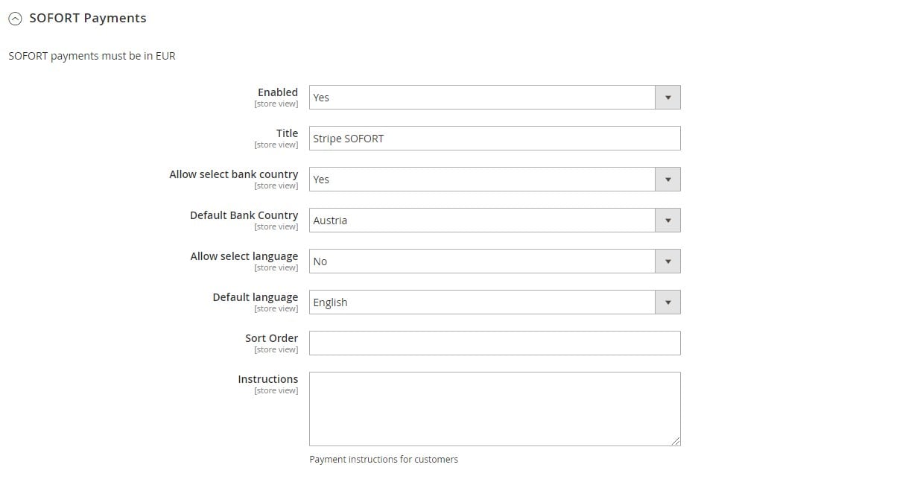
Task: Collapse the SOFORT Payments section chevron icon
Action: tap(15, 19)
